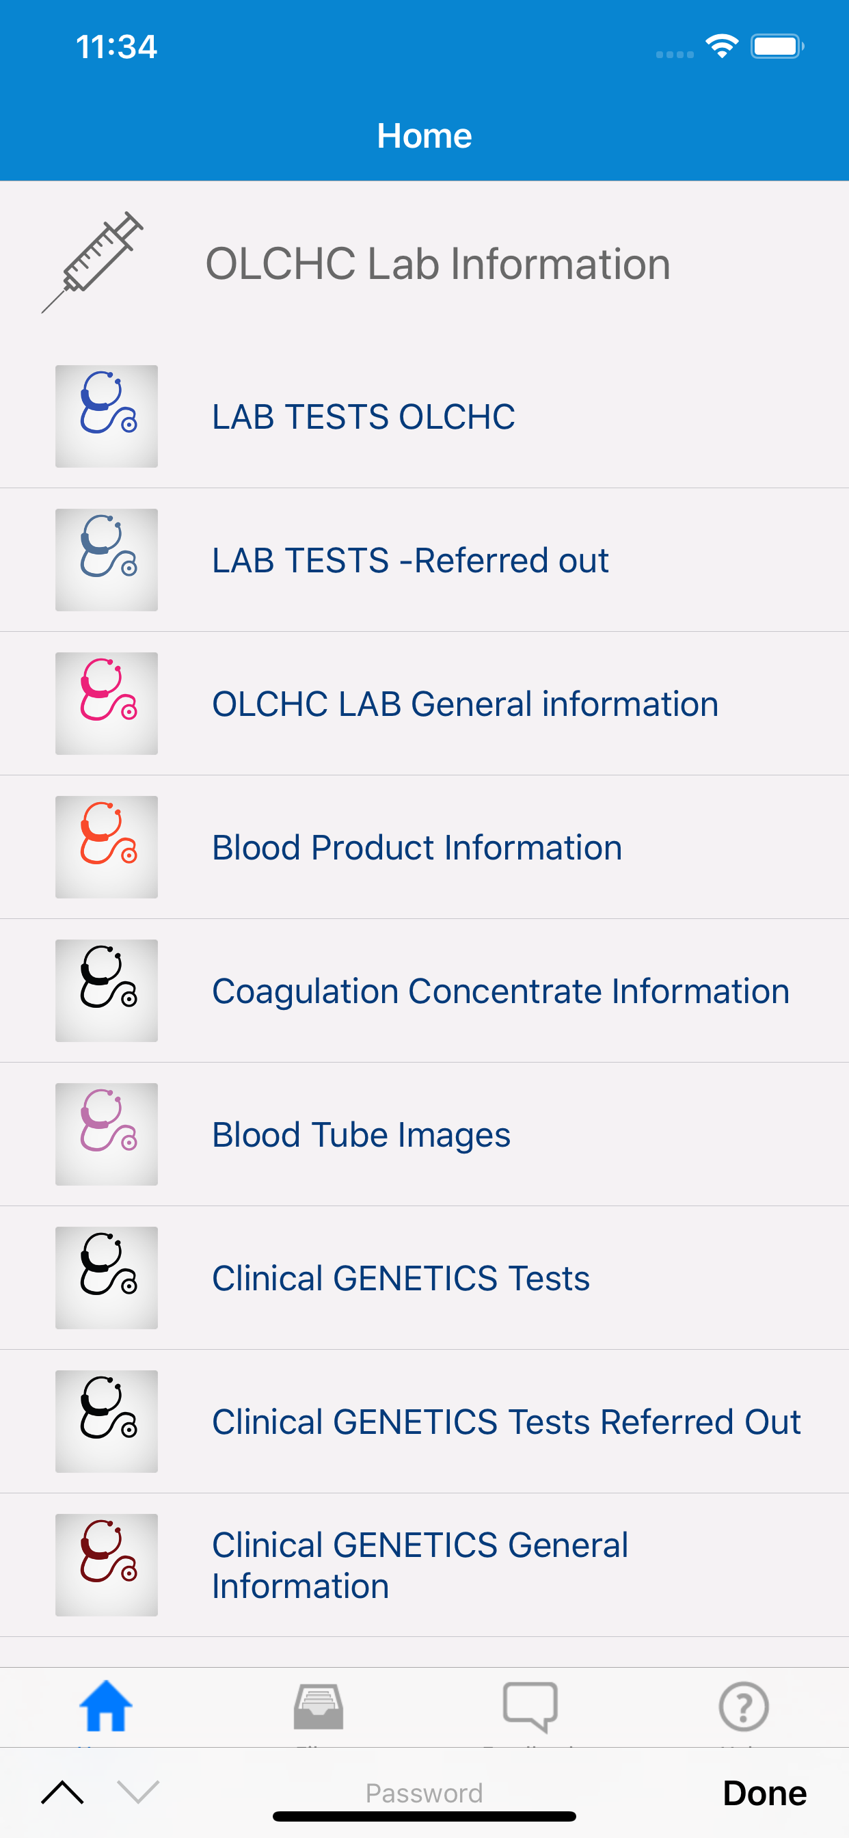Tap the pink stethoscope icon for OLCHC LAB General information
Image resolution: width=849 pixels, height=1838 pixels.
[x=107, y=703]
